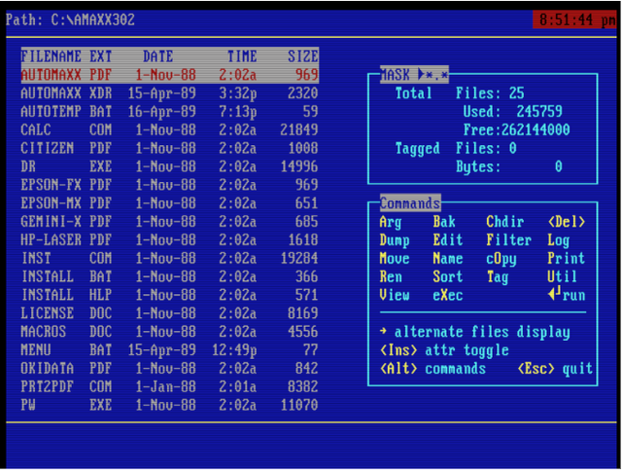This screenshot has width=622, height=471.
Task: Select the MENU BAT file row
Action: pos(170,350)
